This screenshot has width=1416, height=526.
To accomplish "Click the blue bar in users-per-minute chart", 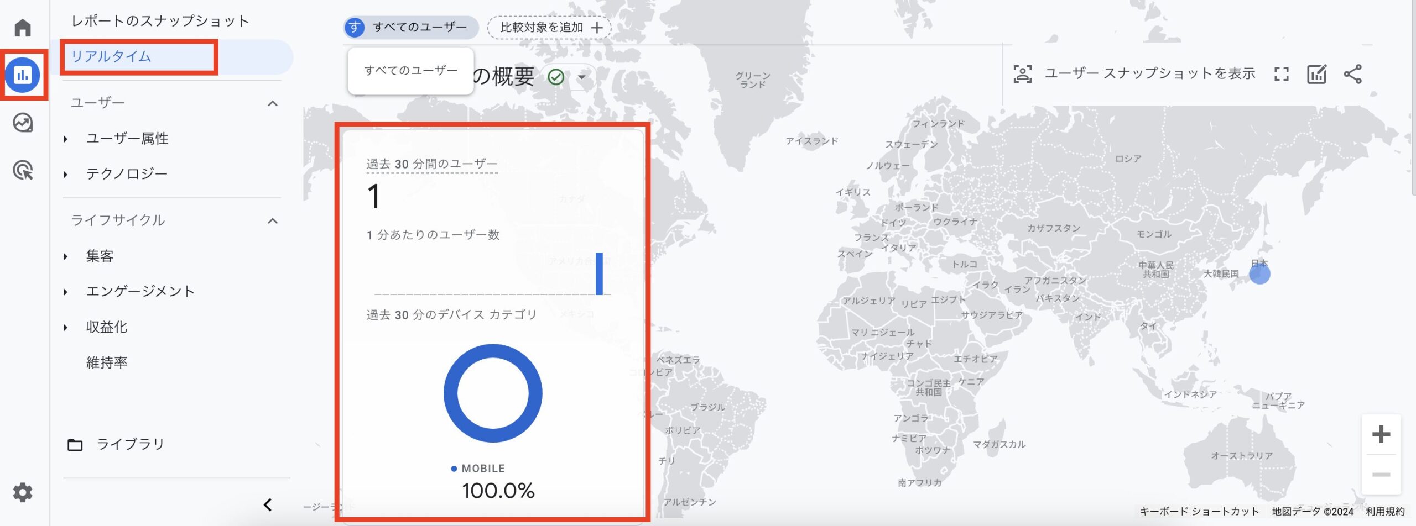I will (x=599, y=273).
